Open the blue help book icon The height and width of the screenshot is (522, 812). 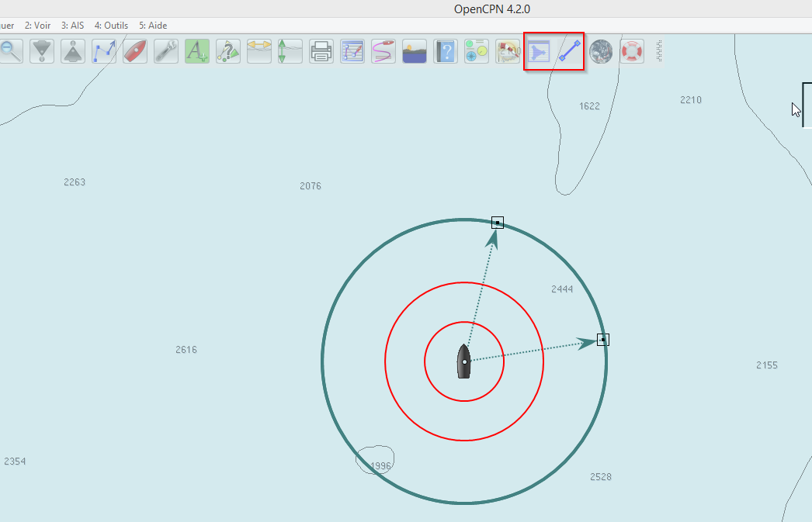(446, 52)
